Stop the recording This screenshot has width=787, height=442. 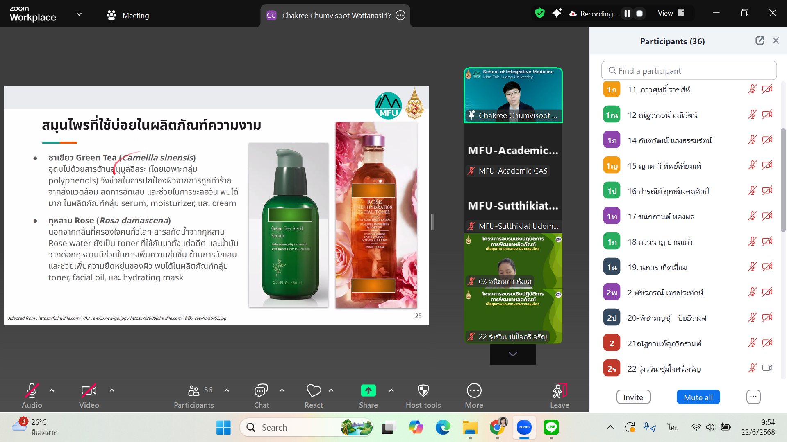pyautogui.click(x=639, y=14)
